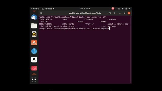Open the Files manager in dock

34,26
